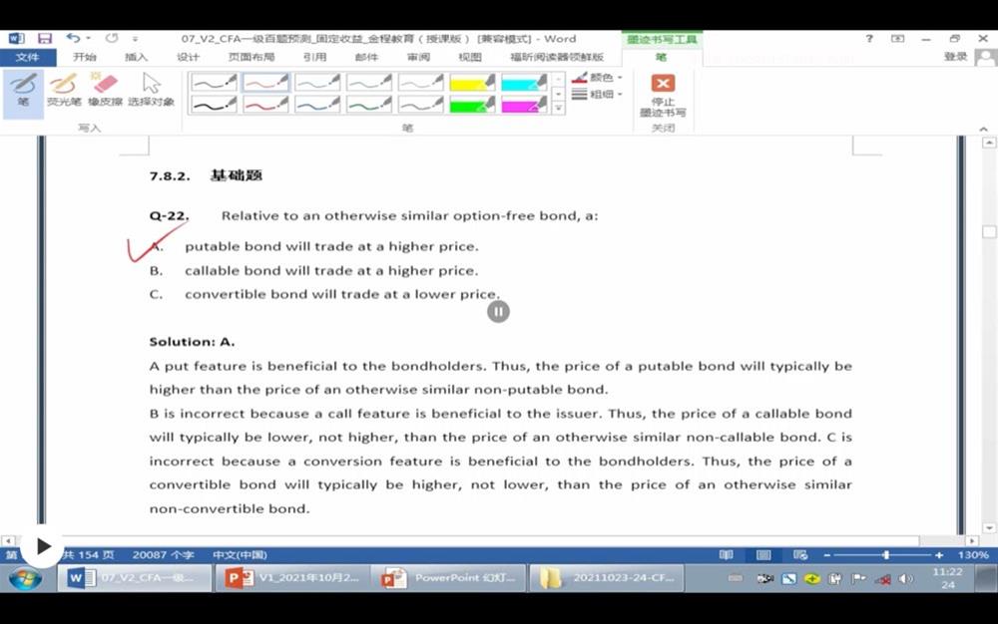Pick the green pen style in bottom row
998x624 pixels.
tap(369, 105)
